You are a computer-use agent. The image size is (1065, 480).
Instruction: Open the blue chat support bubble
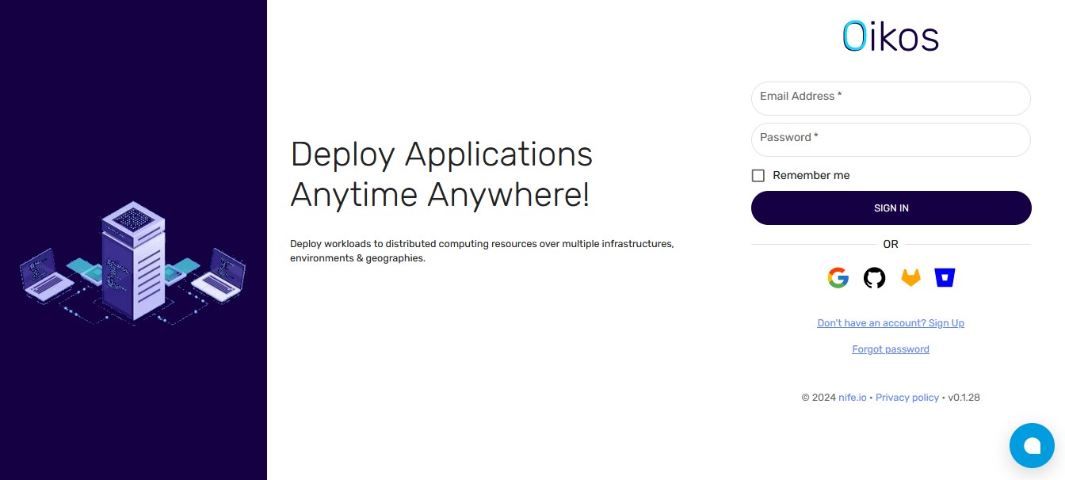click(1032, 446)
